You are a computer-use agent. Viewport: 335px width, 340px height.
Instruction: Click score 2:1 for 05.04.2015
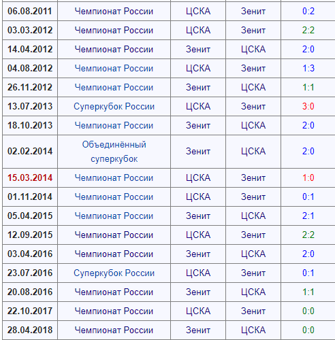tap(308, 216)
